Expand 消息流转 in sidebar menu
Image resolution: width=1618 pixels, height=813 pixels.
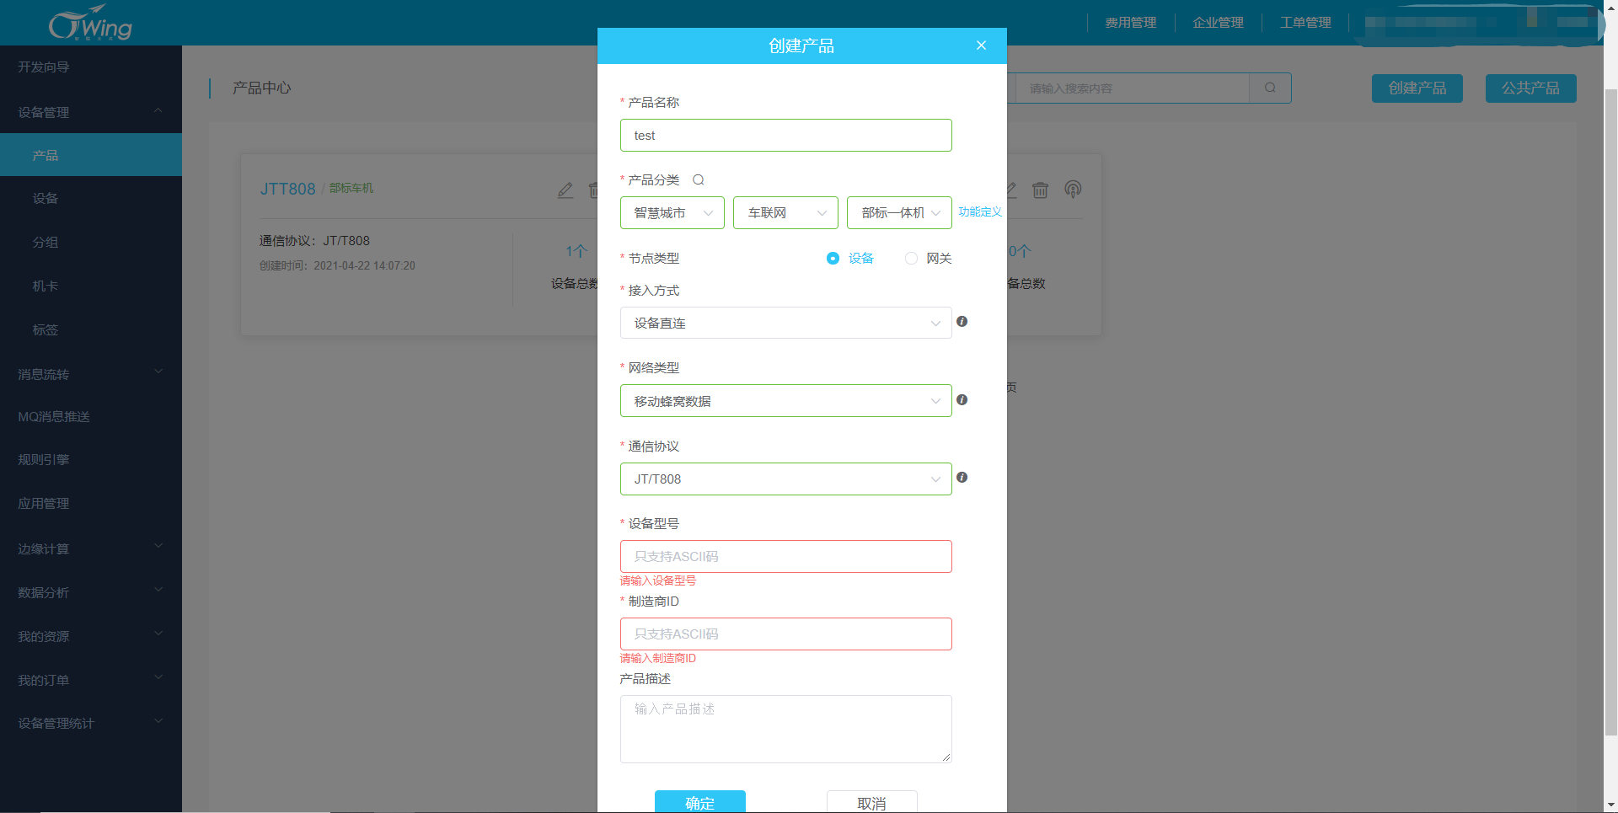point(91,374)
